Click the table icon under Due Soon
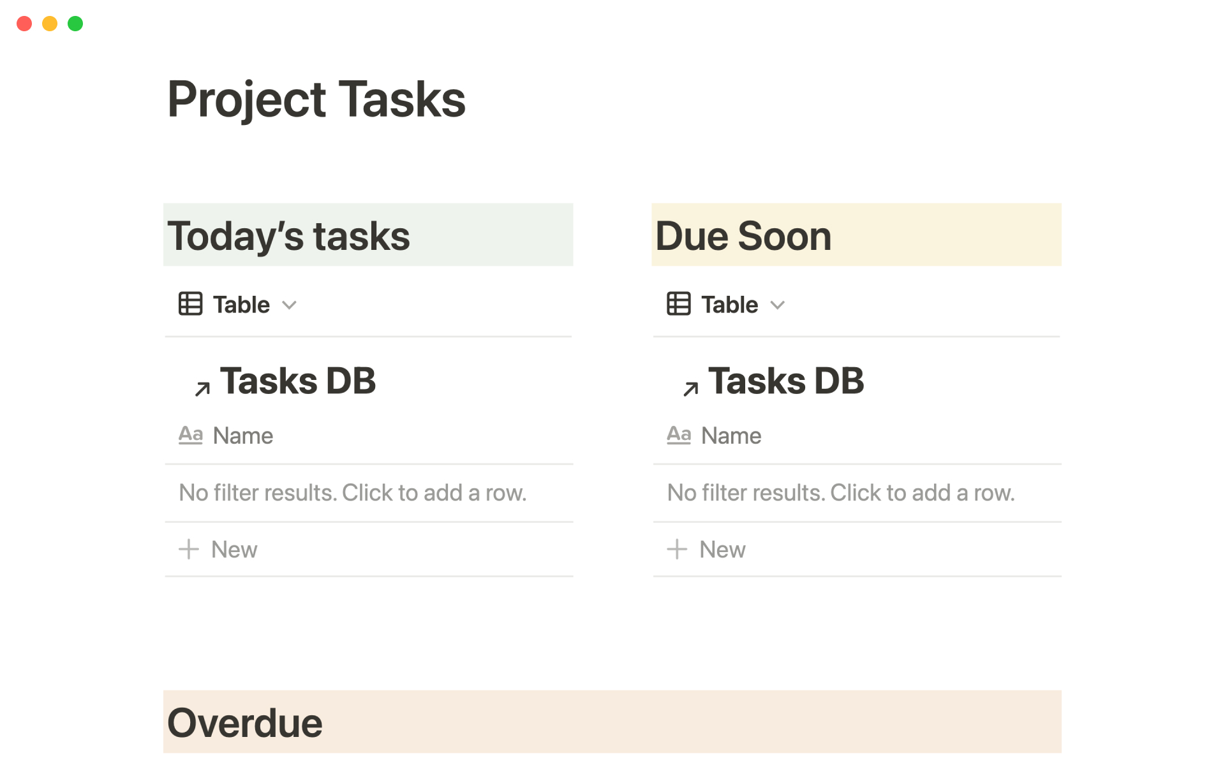Image resolution: width=1225 pixels, height=765 pixels. (678, 304)
